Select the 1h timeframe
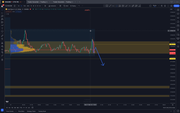This screenshot has width=180, height=113. (31, 6)
